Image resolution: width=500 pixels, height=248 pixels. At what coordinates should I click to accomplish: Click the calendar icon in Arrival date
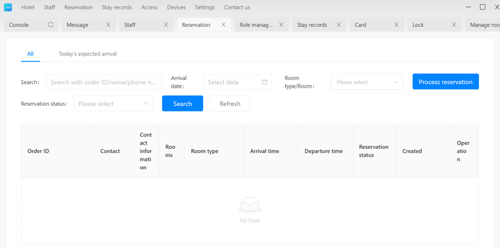click(265, 82)
